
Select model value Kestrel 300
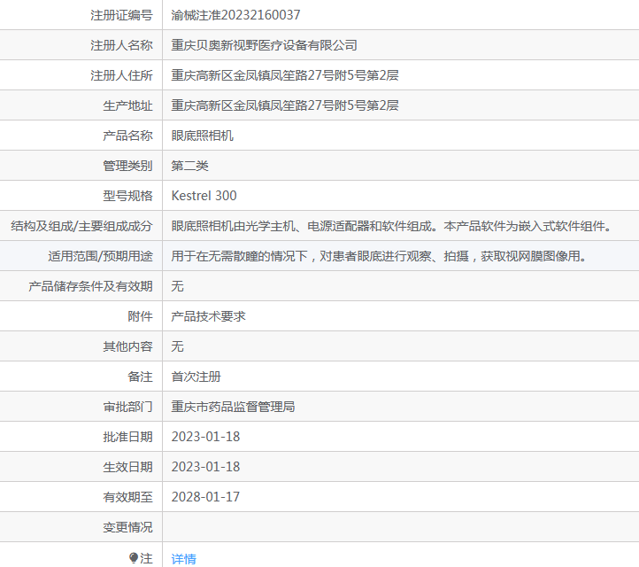pyautogui.click(x=204, y=196)
